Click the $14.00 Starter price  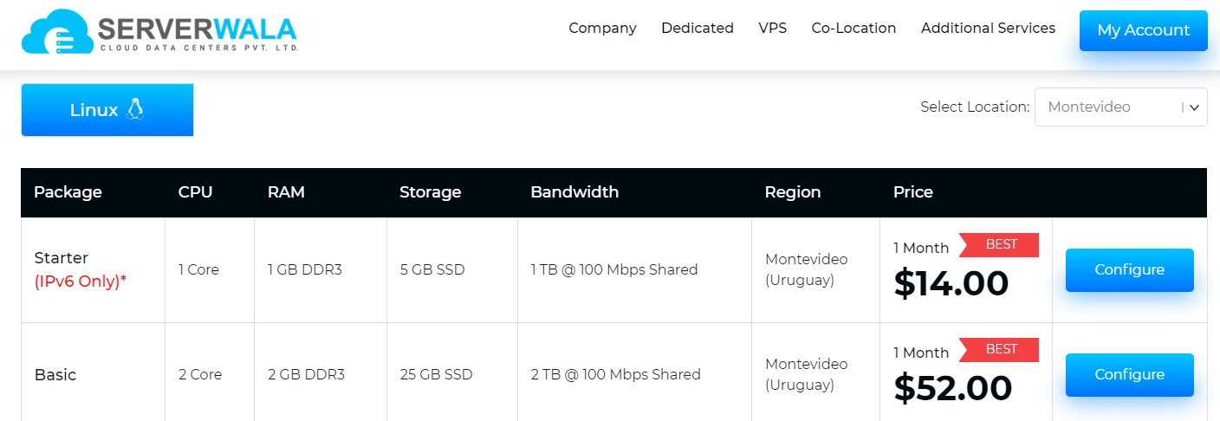point(951,283)
